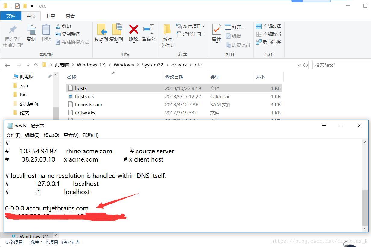Click the quick access properties checkmark icon
Screen dimensions: 371x247
pos(17,6)
